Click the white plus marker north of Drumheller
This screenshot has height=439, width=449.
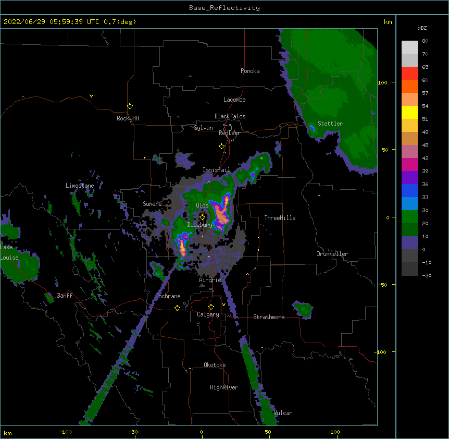tap(319, 196)
